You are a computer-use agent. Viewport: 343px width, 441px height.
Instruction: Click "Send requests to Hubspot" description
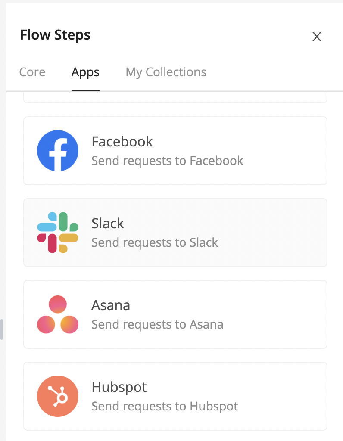[165, 407]
